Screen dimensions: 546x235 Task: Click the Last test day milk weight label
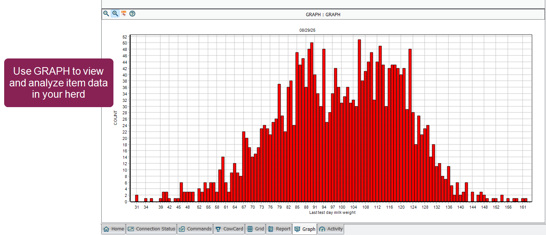332,213
